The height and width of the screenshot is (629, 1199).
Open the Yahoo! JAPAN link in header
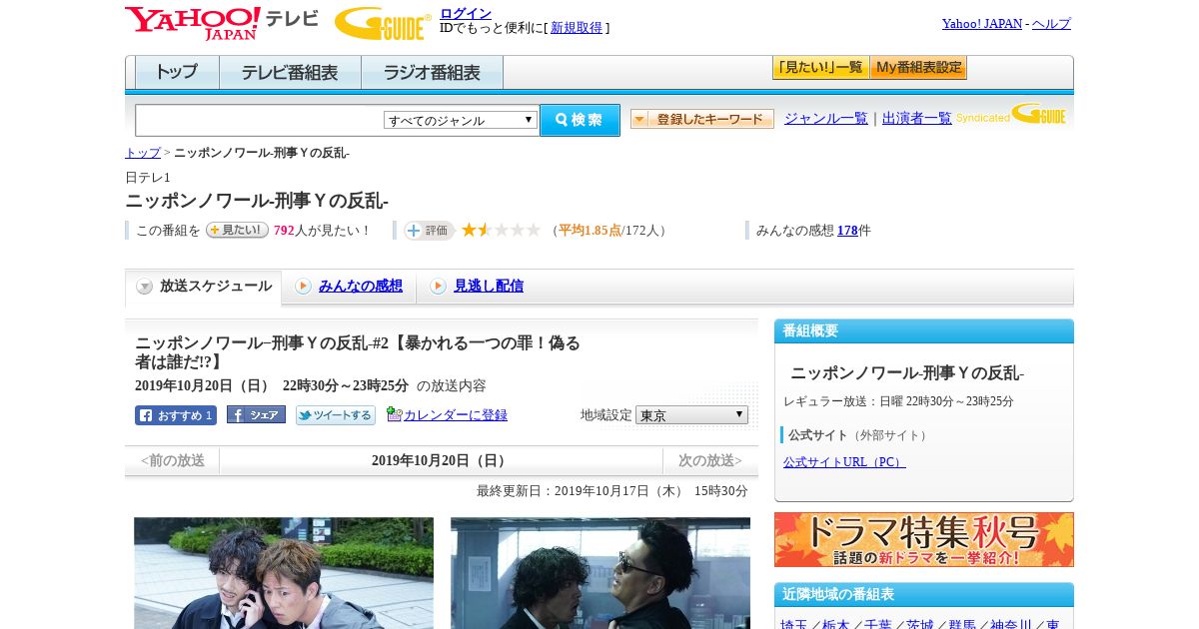[982, 24]
